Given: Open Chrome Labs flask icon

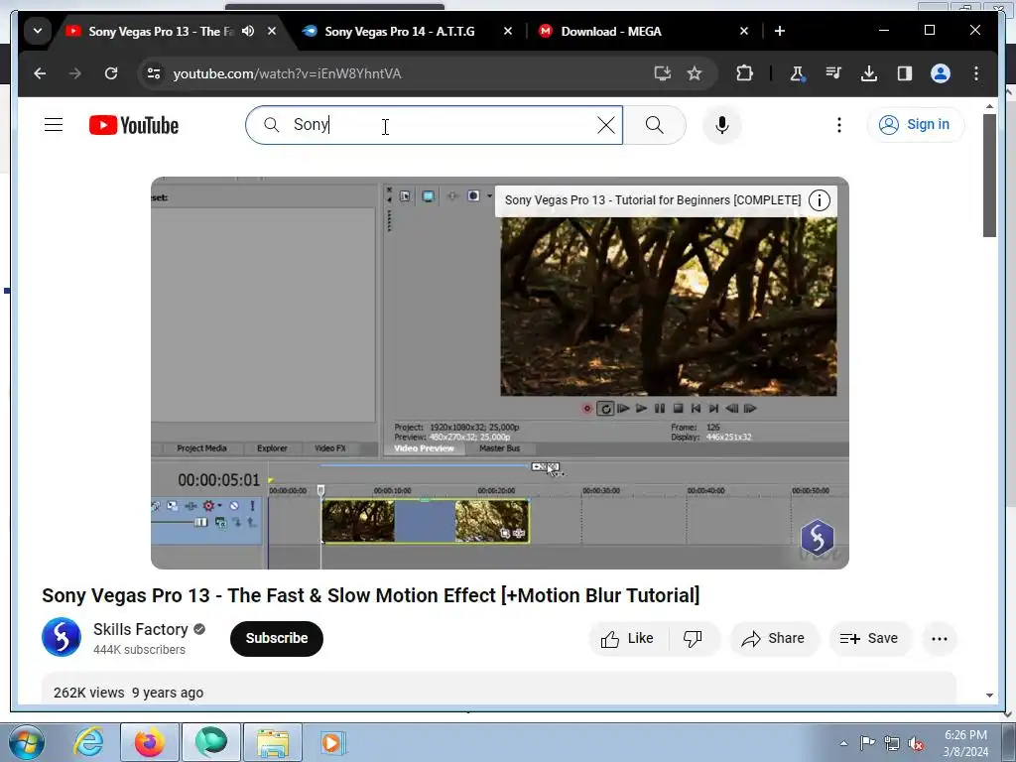Looking at the screenshot, I should click(797, 73).
